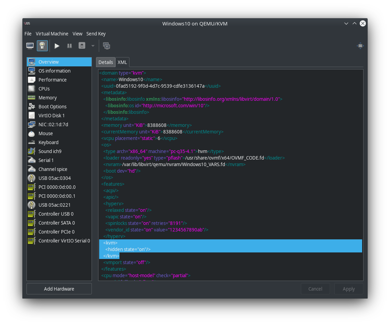Image resolution: width=390 pixels, height=325 pixels.
Task: Select NIC :02:1d:7d entry
Action: coord(59,124)
